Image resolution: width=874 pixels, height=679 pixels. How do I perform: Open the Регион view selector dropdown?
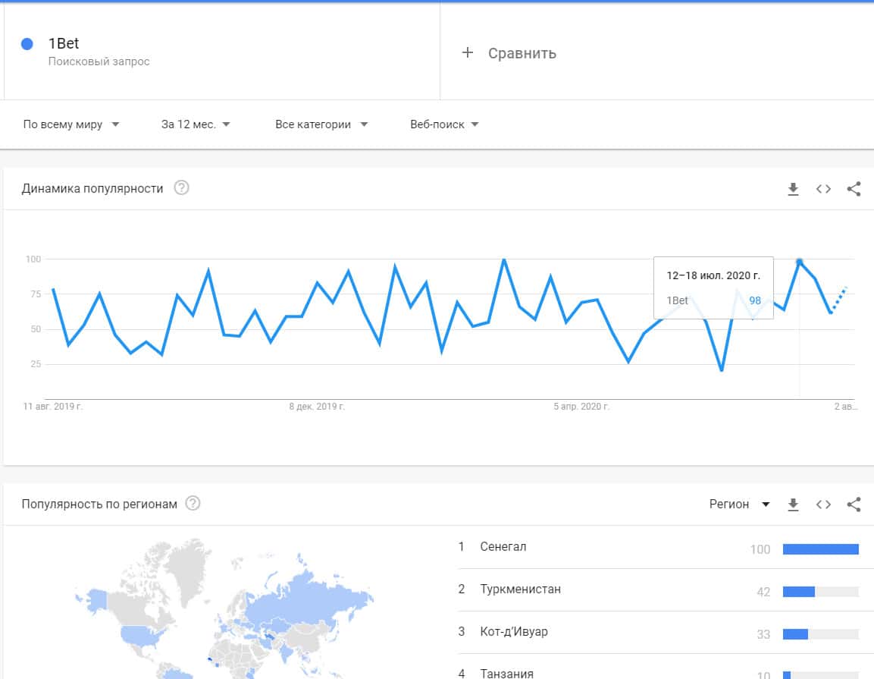click(x=739, y=505)
